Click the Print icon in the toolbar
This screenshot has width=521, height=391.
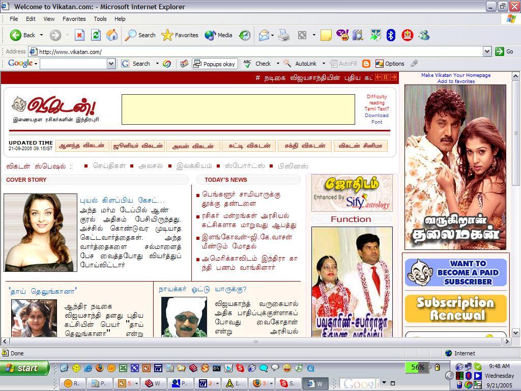284,35
